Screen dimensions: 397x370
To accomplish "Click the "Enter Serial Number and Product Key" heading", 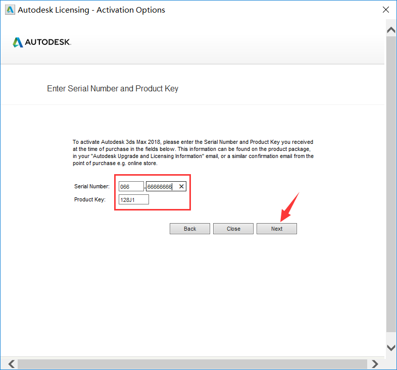I will (x=113, y=89).
